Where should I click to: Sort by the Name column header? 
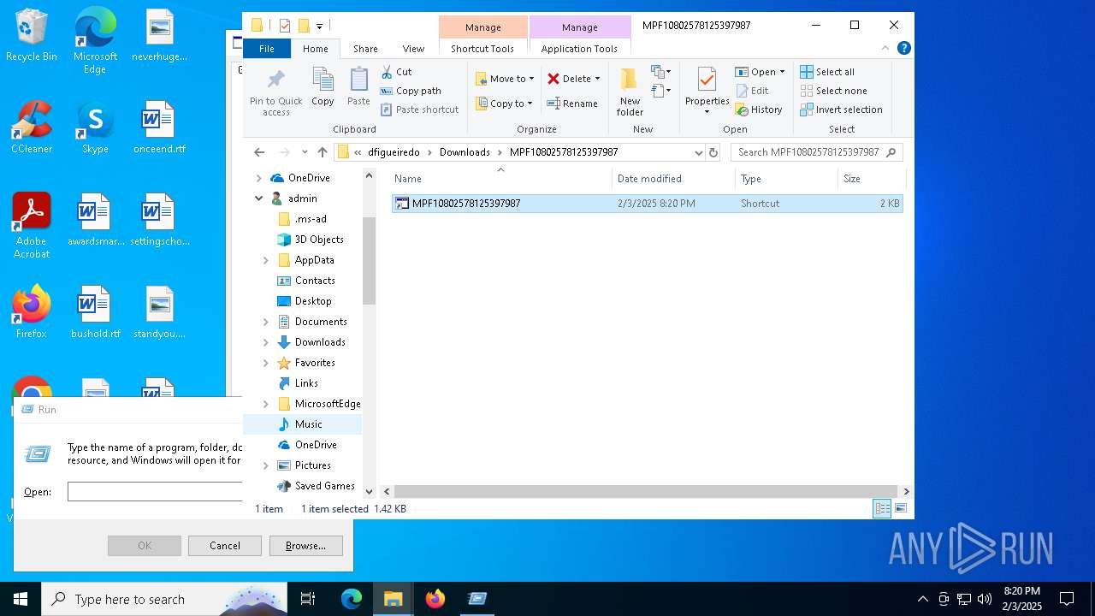501,179
